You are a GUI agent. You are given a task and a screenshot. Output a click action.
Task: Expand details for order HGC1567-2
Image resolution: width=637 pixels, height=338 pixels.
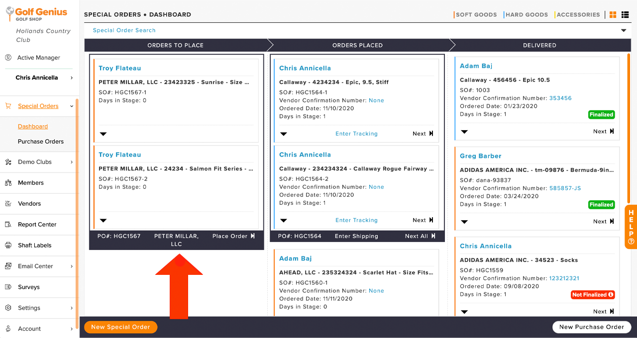pos(104,220)
